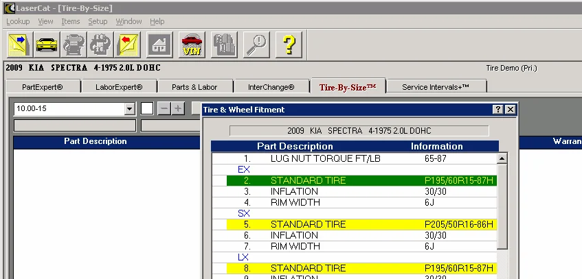Select green STANDARD TIRE row number 2
Screen dimensions: 582x279
(x=361, y=180)
